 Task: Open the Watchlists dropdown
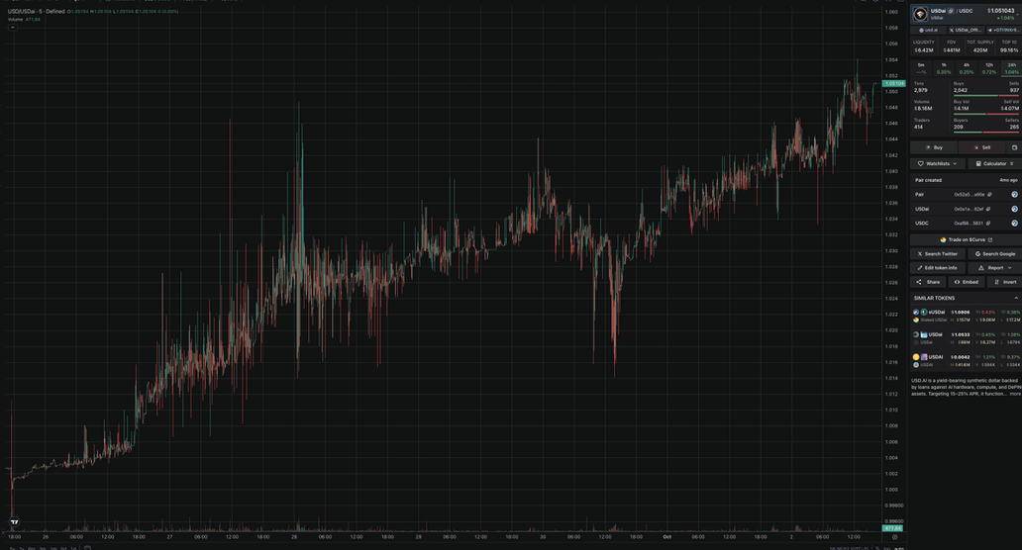click(x=936, y=163)
